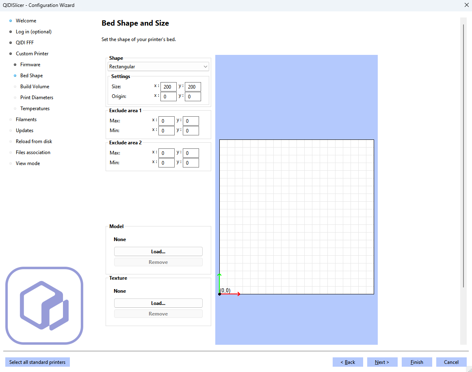Viewport: 472px width, 372px height.
Task: Jump to the Custom Printer page
Action: (32, 54)
